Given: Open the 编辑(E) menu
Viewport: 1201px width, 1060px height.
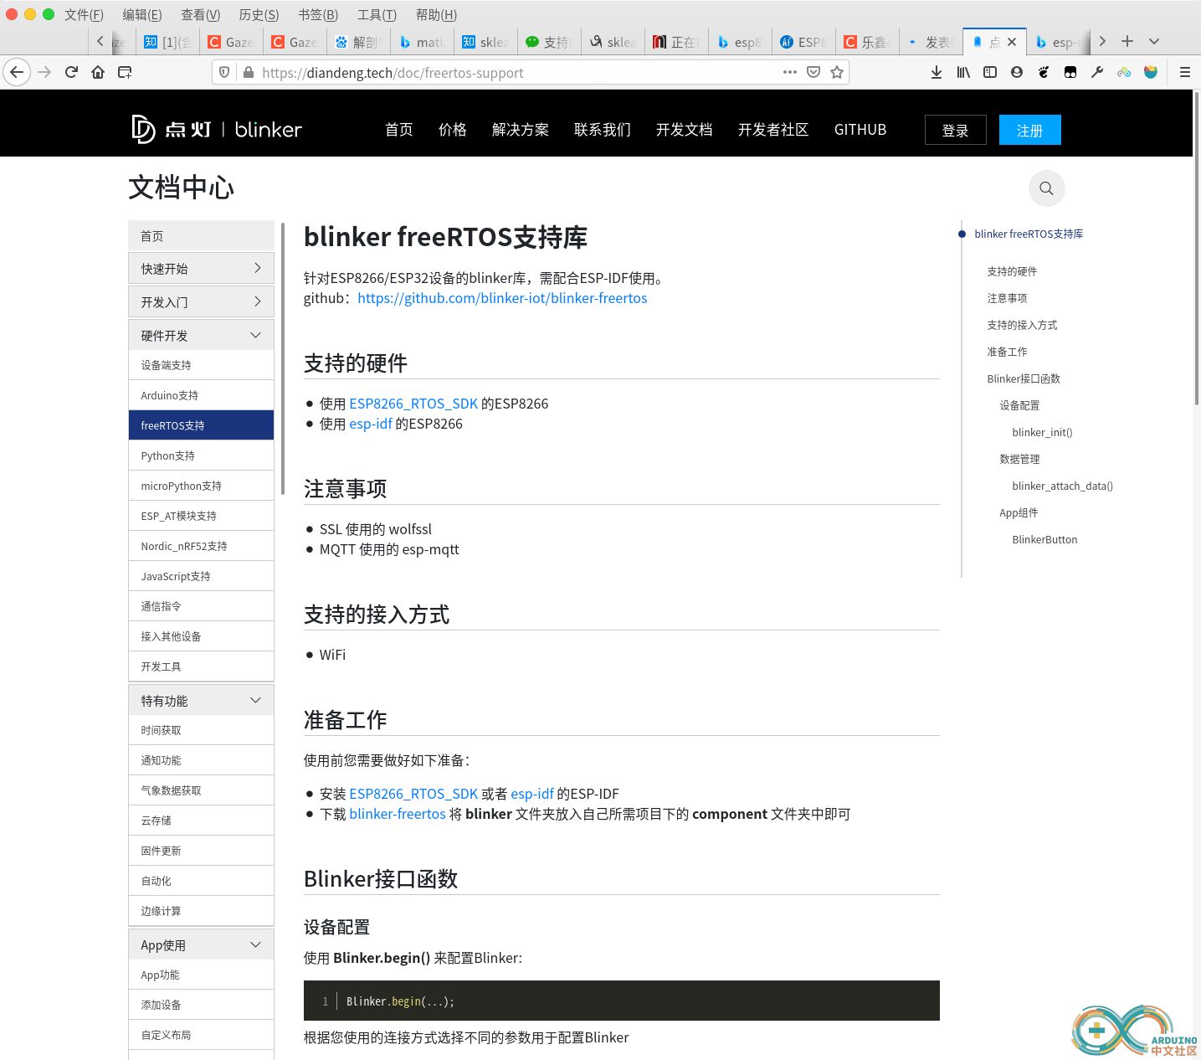Looking at the screenshot, I should point(142,15).
